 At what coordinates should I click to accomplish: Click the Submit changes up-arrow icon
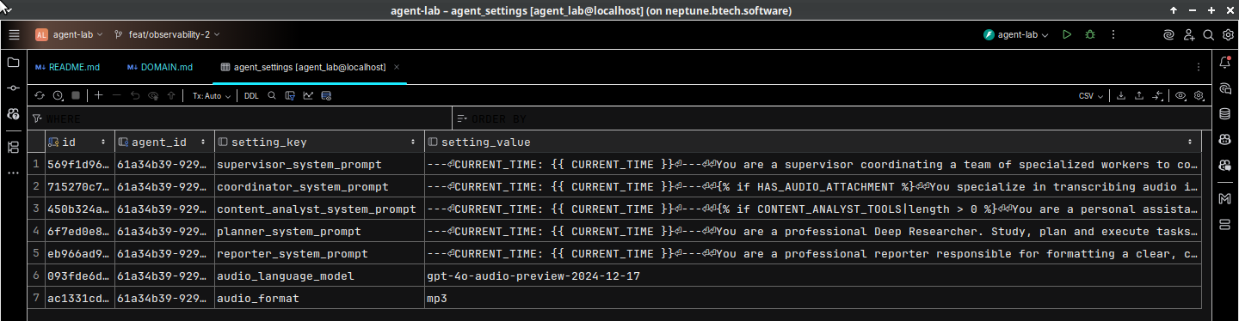coord(171,96)
